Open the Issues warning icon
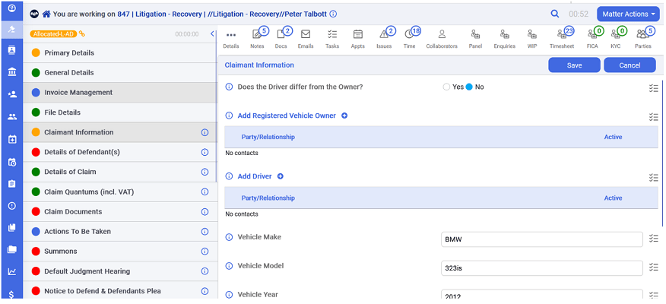 point(384,34)
